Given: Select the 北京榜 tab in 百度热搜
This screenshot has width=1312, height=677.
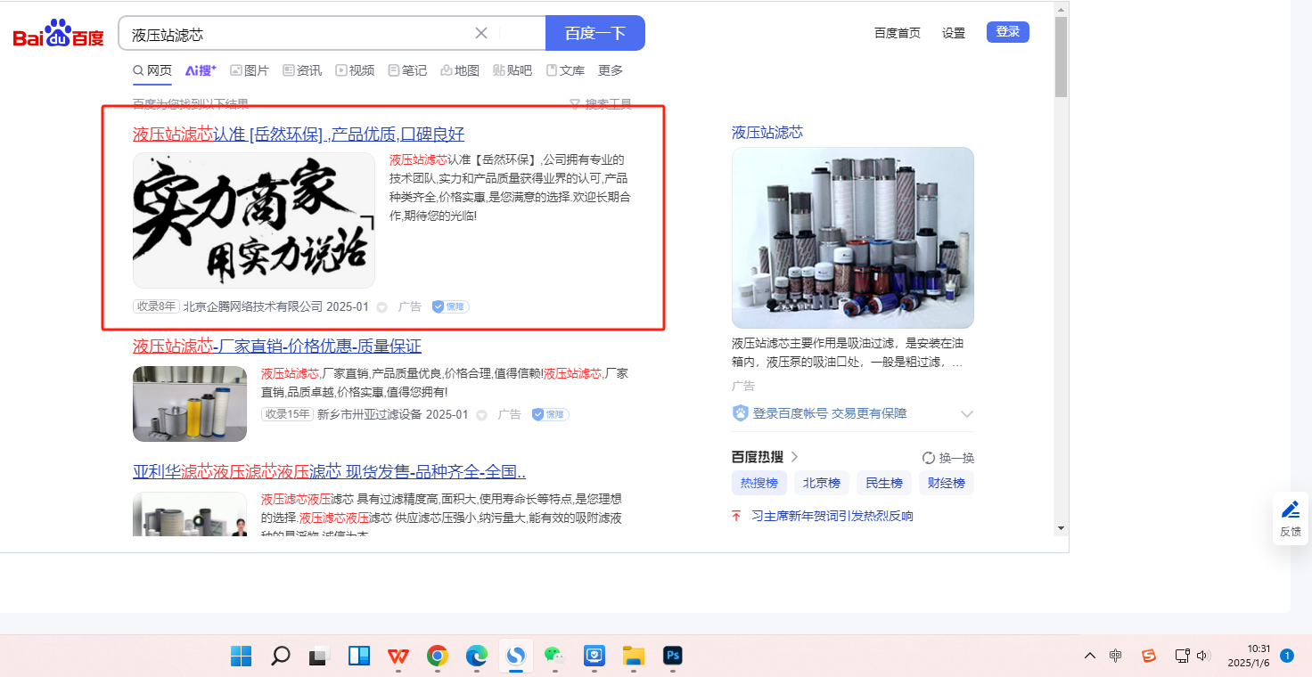Looking at the screenshot, I should pos(821,483).
